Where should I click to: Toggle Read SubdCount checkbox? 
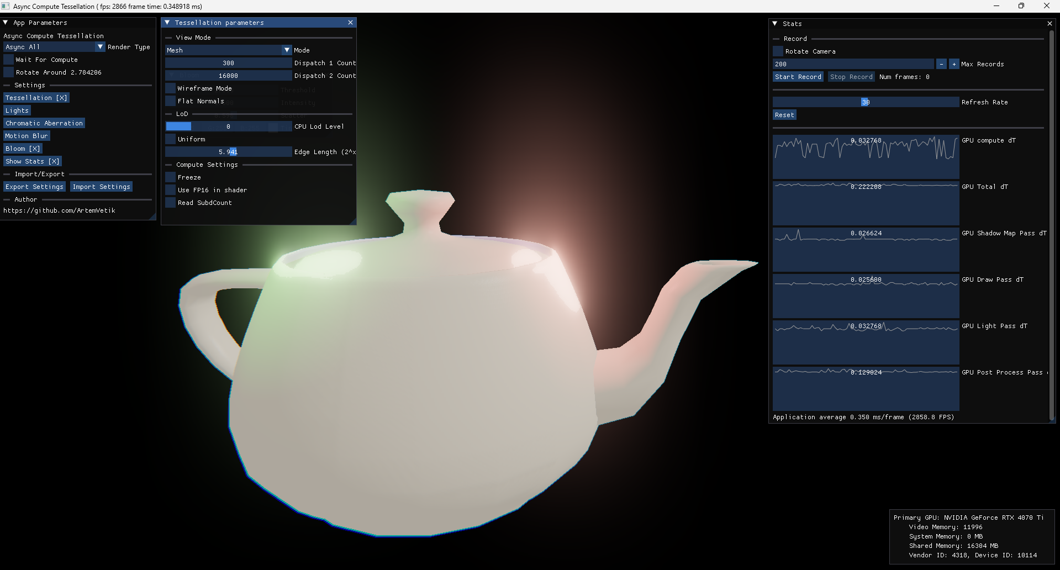[x=170, y=203]
